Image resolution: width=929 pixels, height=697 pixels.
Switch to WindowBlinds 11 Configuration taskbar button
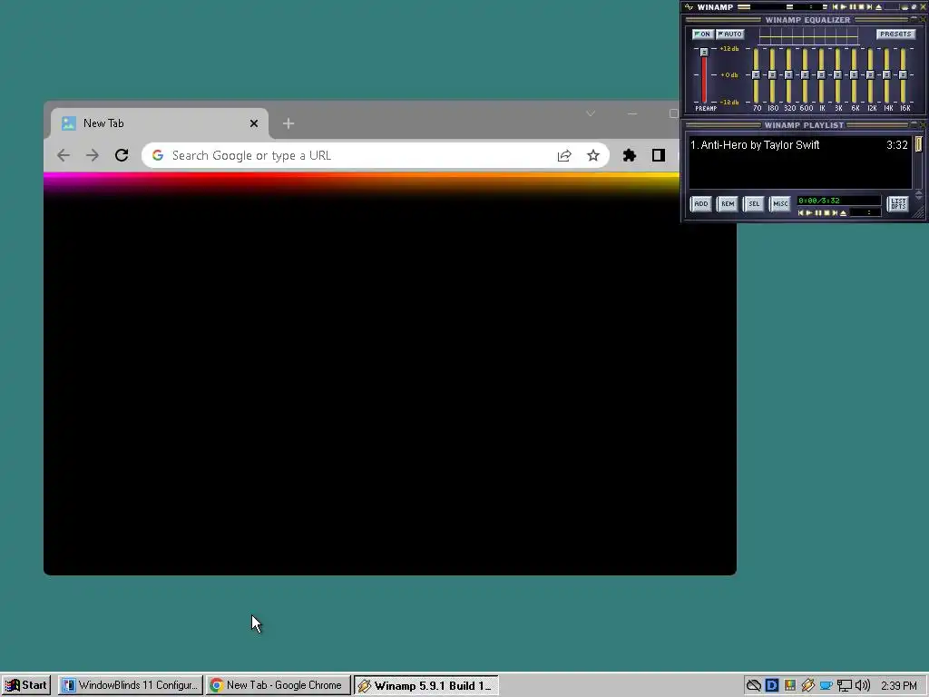pos(130,685)
